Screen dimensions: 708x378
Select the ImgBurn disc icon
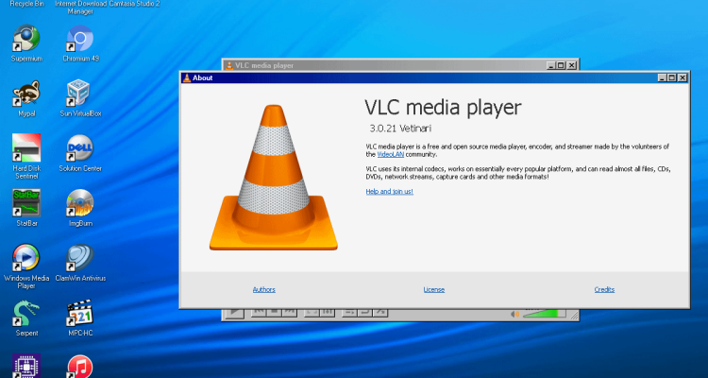pos(80,202)
